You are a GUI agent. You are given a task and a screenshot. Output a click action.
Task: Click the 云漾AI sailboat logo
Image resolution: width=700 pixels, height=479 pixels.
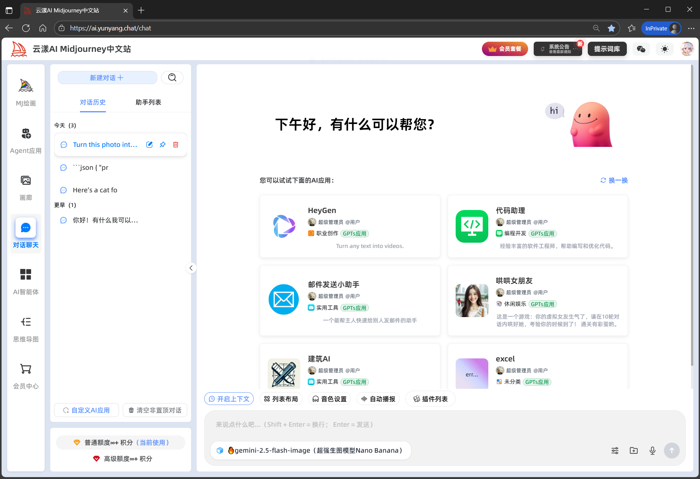tap(19, 49)
